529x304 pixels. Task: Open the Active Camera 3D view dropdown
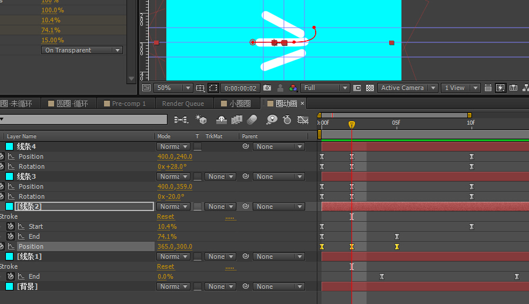click(407, 88)
